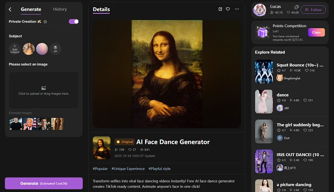Click The girl suddenly beg... title
The width and height of the screenshot is (334, 192).
point(300,125)
